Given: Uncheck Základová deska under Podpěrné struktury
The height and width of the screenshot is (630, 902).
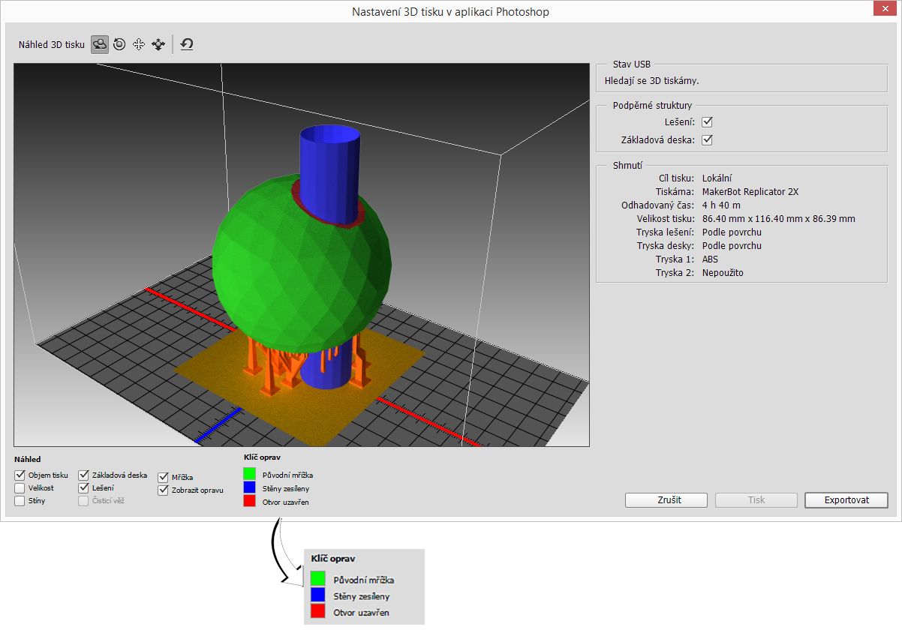Looking at the screenshot, I should click(707, 139).
